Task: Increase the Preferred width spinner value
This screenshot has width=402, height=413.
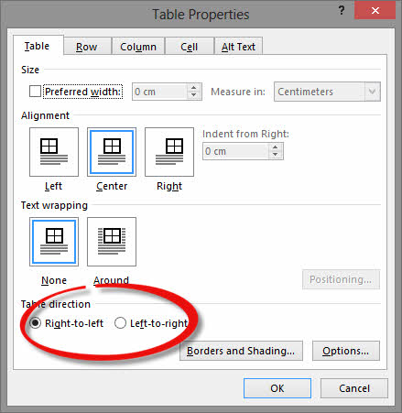Action: click(x=193, y=88)
